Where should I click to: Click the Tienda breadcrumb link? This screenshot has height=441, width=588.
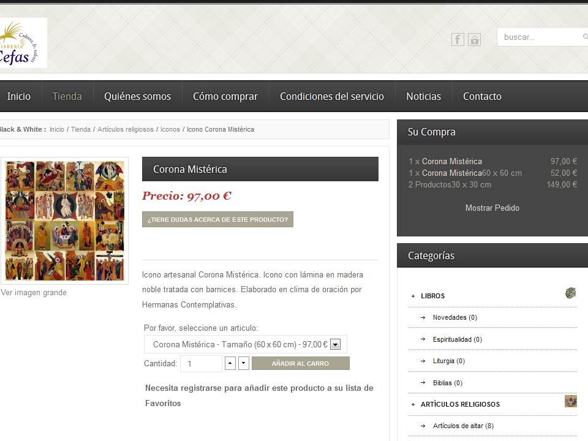[x=81, y=129]
